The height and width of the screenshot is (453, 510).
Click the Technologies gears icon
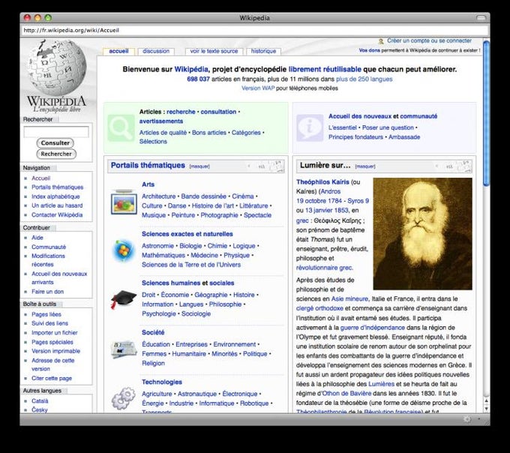coord(124,398)
